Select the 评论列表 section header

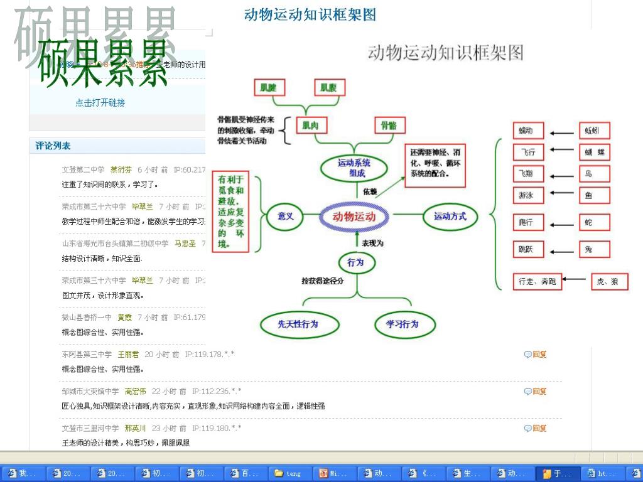(53, 146)
